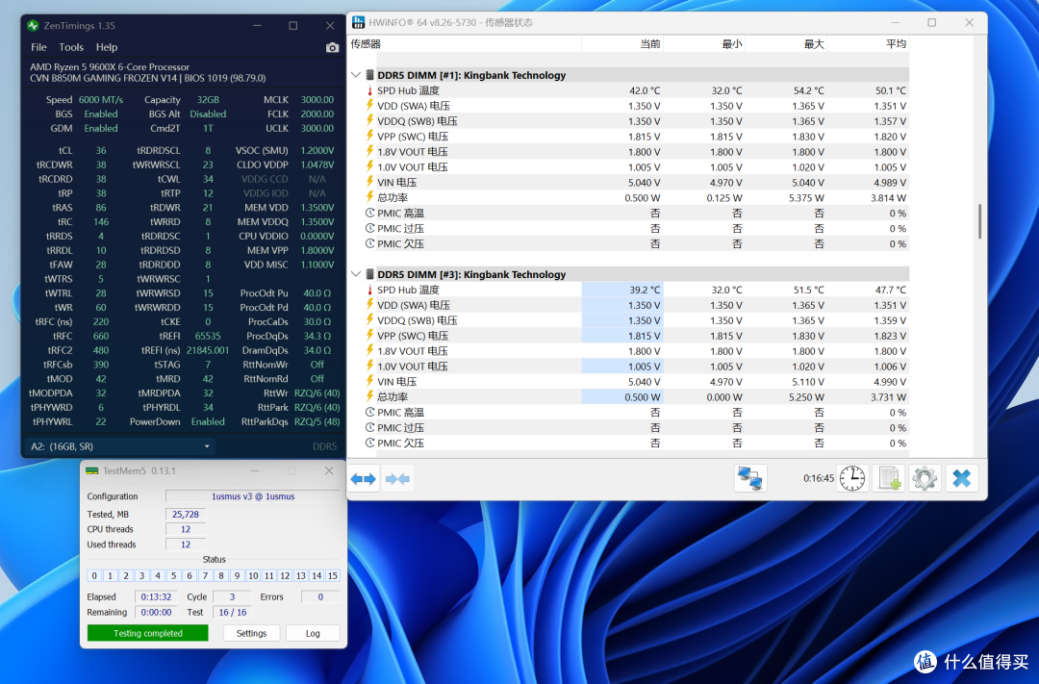The width and height of the screenshot is (1039, 684).
Task: Click lightning icon beside DIMM #3 总功率
Action: (x=369, y=396)
